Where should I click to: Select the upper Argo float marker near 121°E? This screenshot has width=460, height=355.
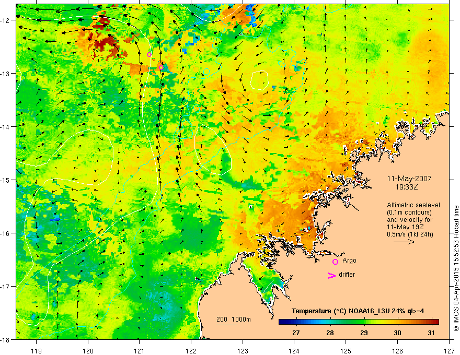149,54
